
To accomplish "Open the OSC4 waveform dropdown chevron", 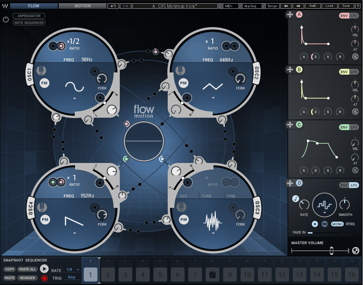I will (x=74, y=233).
